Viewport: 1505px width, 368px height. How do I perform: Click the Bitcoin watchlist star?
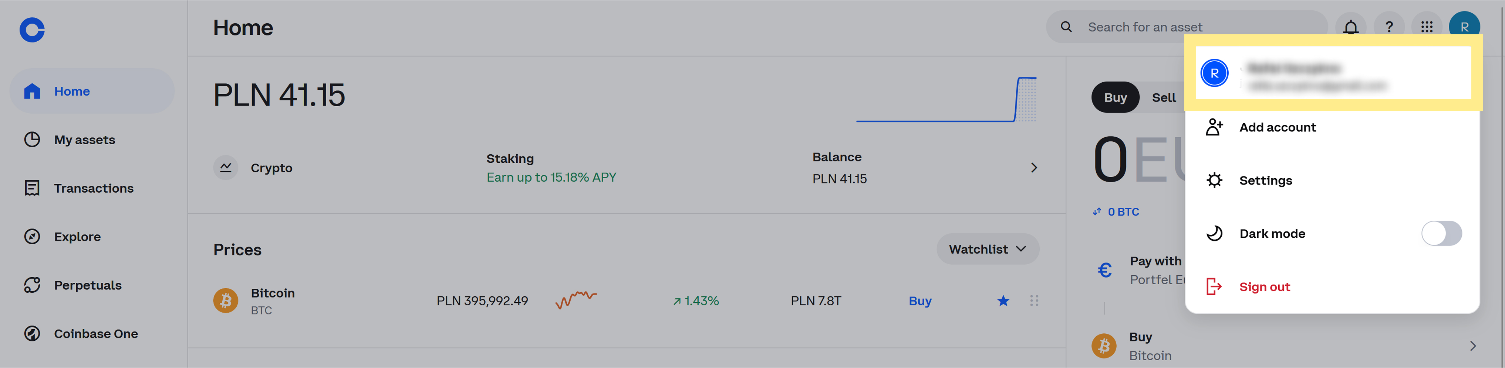pos(1003,301)
